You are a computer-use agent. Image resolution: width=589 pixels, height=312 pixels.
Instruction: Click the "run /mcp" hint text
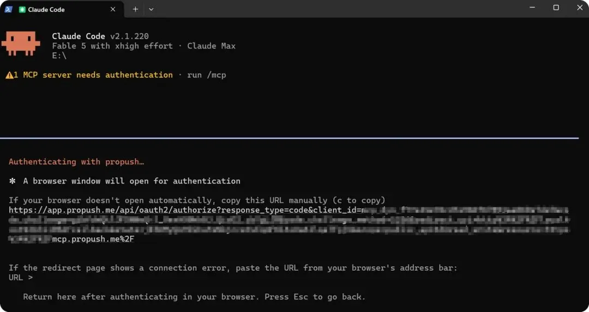tap(207, 75)
